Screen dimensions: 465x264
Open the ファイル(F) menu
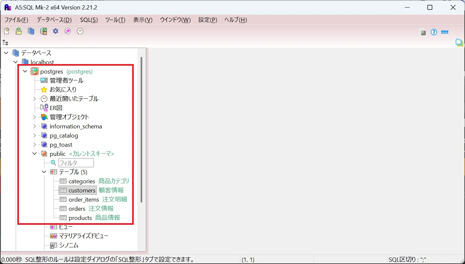pos(16,20)
